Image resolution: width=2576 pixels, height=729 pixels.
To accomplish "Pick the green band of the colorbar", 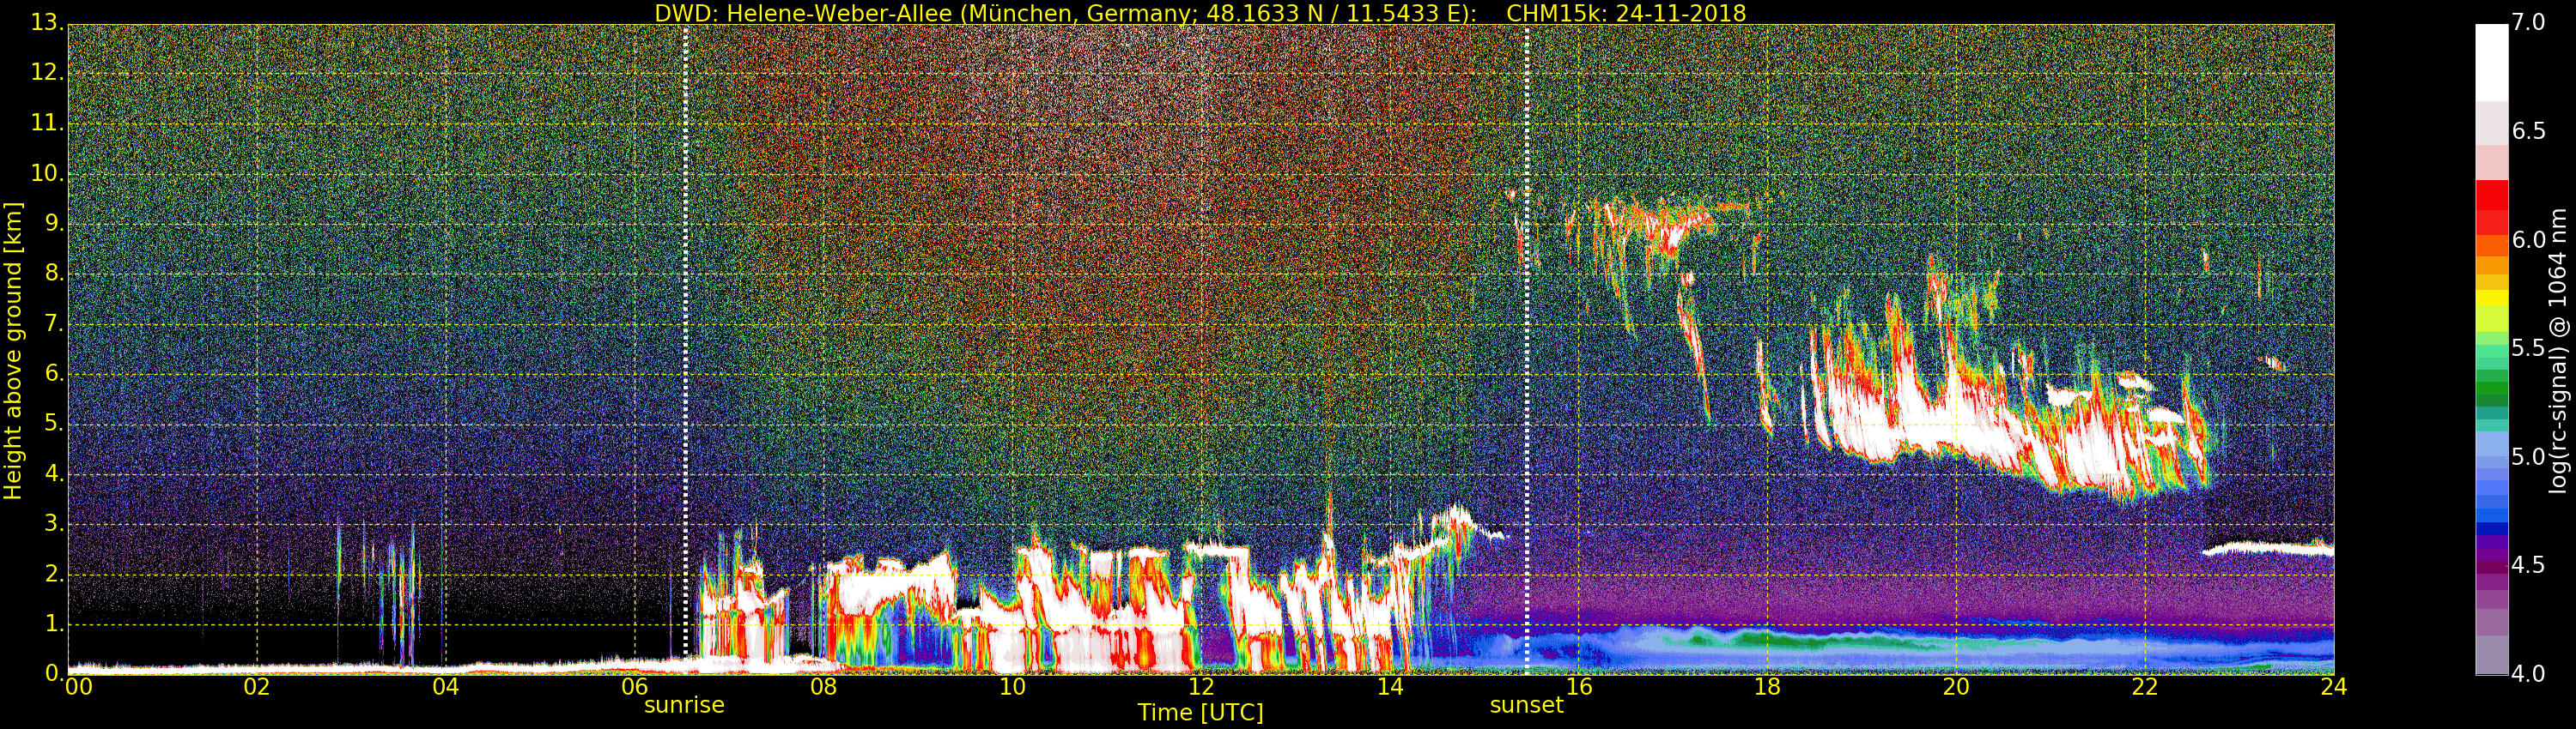I will [x=2491, y=389].
